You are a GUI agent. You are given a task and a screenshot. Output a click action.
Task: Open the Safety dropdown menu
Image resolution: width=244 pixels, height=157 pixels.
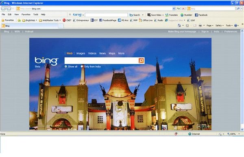click(x=220, y=26)
